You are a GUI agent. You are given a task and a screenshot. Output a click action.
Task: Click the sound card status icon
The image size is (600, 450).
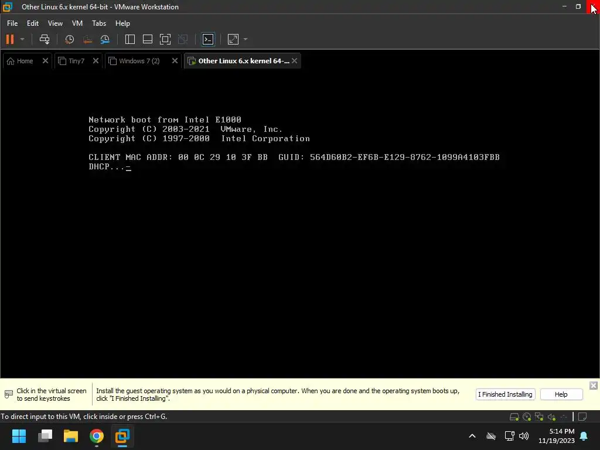coord(551,417)
